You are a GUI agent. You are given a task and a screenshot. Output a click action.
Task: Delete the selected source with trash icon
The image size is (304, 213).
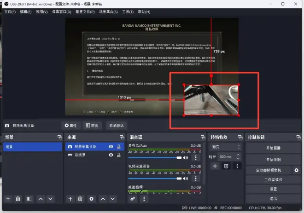[81, 199]
